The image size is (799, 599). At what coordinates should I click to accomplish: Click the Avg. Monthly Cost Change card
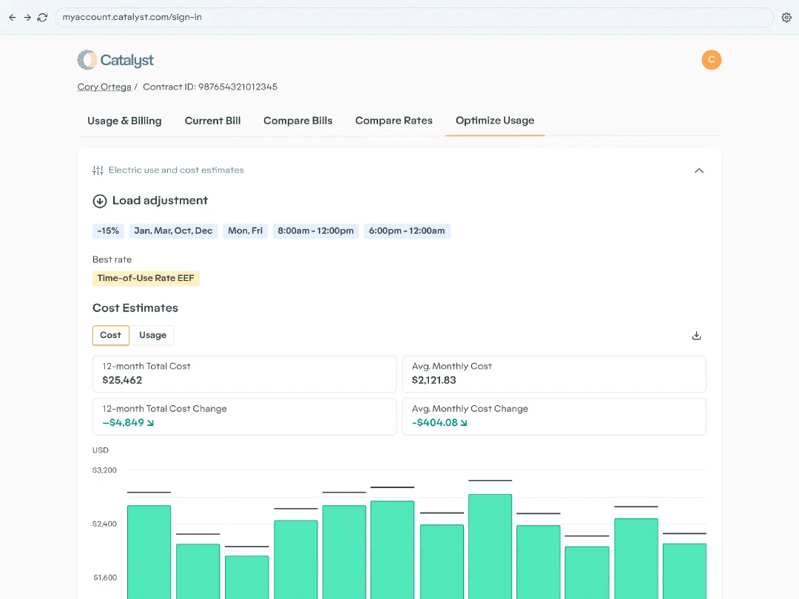click(x=554, y=416)
